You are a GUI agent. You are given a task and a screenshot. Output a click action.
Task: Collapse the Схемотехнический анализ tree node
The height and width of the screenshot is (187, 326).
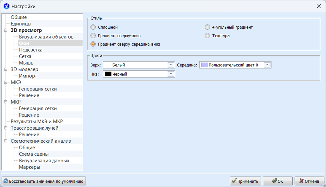pyautogui.click(x=6, y=141)
